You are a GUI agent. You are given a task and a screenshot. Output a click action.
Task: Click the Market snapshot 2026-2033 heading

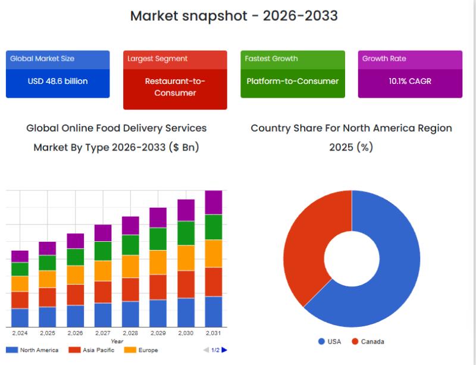(x=234, y=15)
